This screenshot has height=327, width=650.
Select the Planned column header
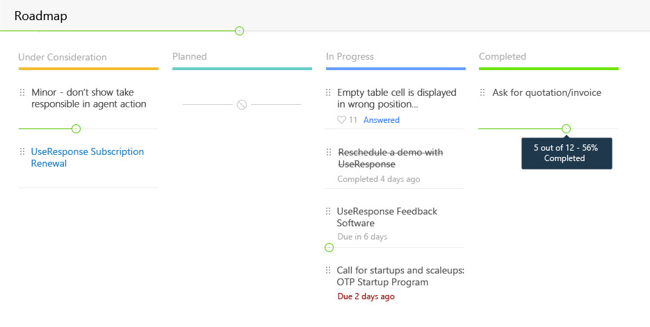click(190, 57)
